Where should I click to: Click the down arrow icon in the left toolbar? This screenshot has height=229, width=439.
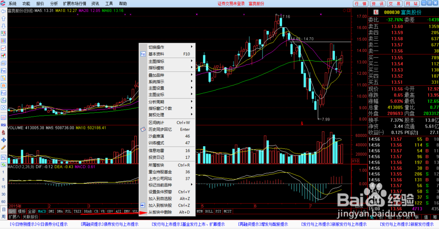(x=4, y=26)
